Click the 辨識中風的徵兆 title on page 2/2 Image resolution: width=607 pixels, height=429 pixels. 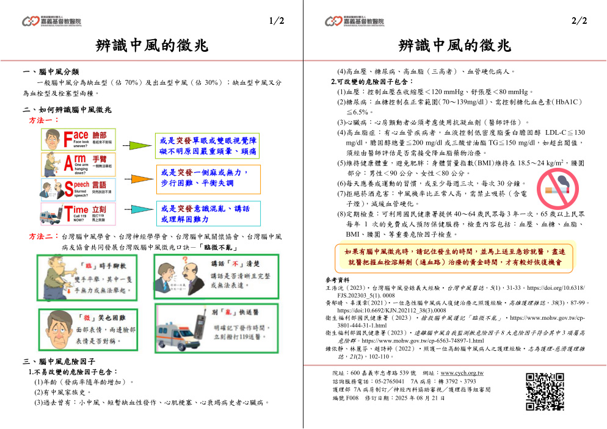[454, 46]
